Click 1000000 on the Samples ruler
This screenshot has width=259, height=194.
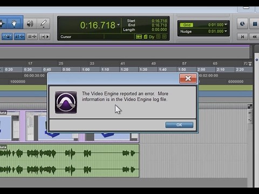click(x=18, y=82)
